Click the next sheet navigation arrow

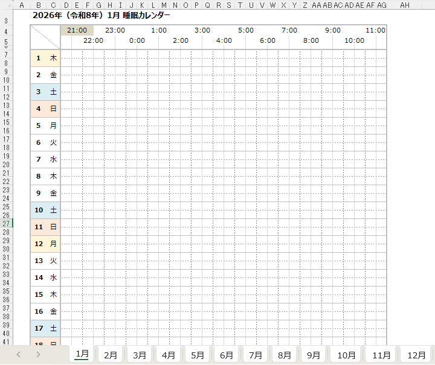[38, 355]
